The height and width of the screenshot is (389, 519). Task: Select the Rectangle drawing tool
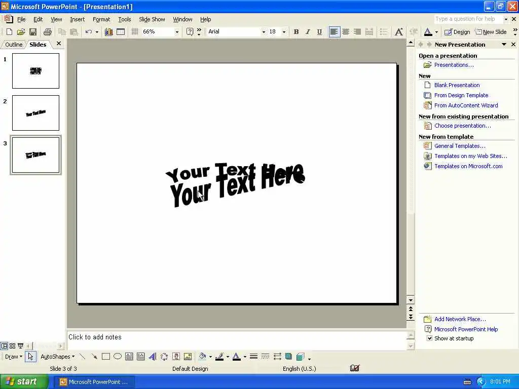(106, 357)
